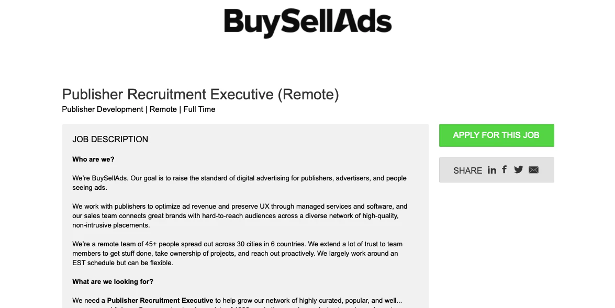Click the BuySellAds logo
The width and height of the screenshot is (615, 308).
(308, 22)
